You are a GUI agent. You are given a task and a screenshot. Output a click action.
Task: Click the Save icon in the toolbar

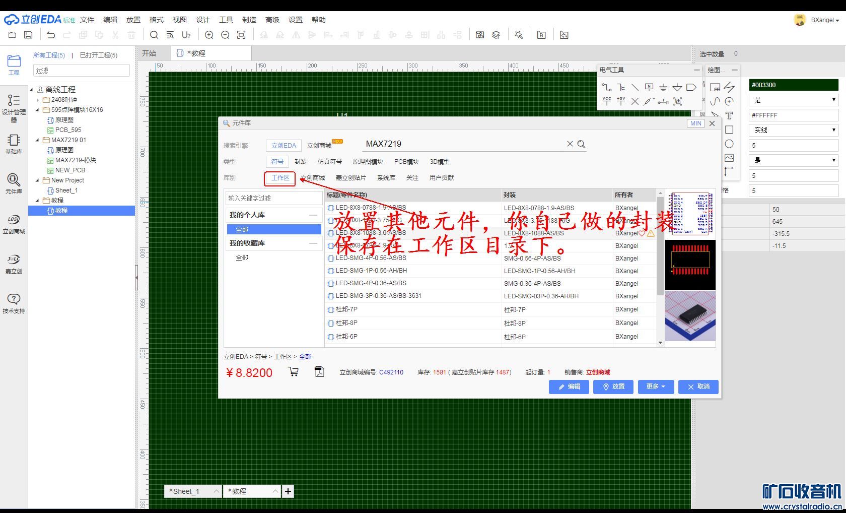coord(29,35)
